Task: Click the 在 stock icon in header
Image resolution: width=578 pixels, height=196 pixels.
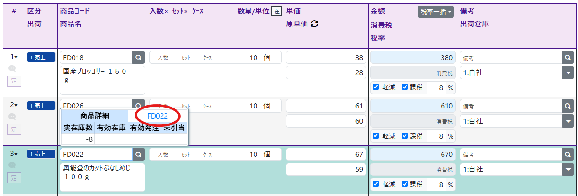Action: click(x=276, y=11)
